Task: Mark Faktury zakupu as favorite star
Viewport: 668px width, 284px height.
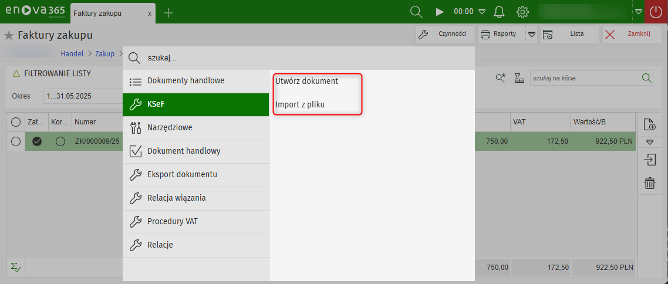Action: pyautogui.click(x=9, y=36)
